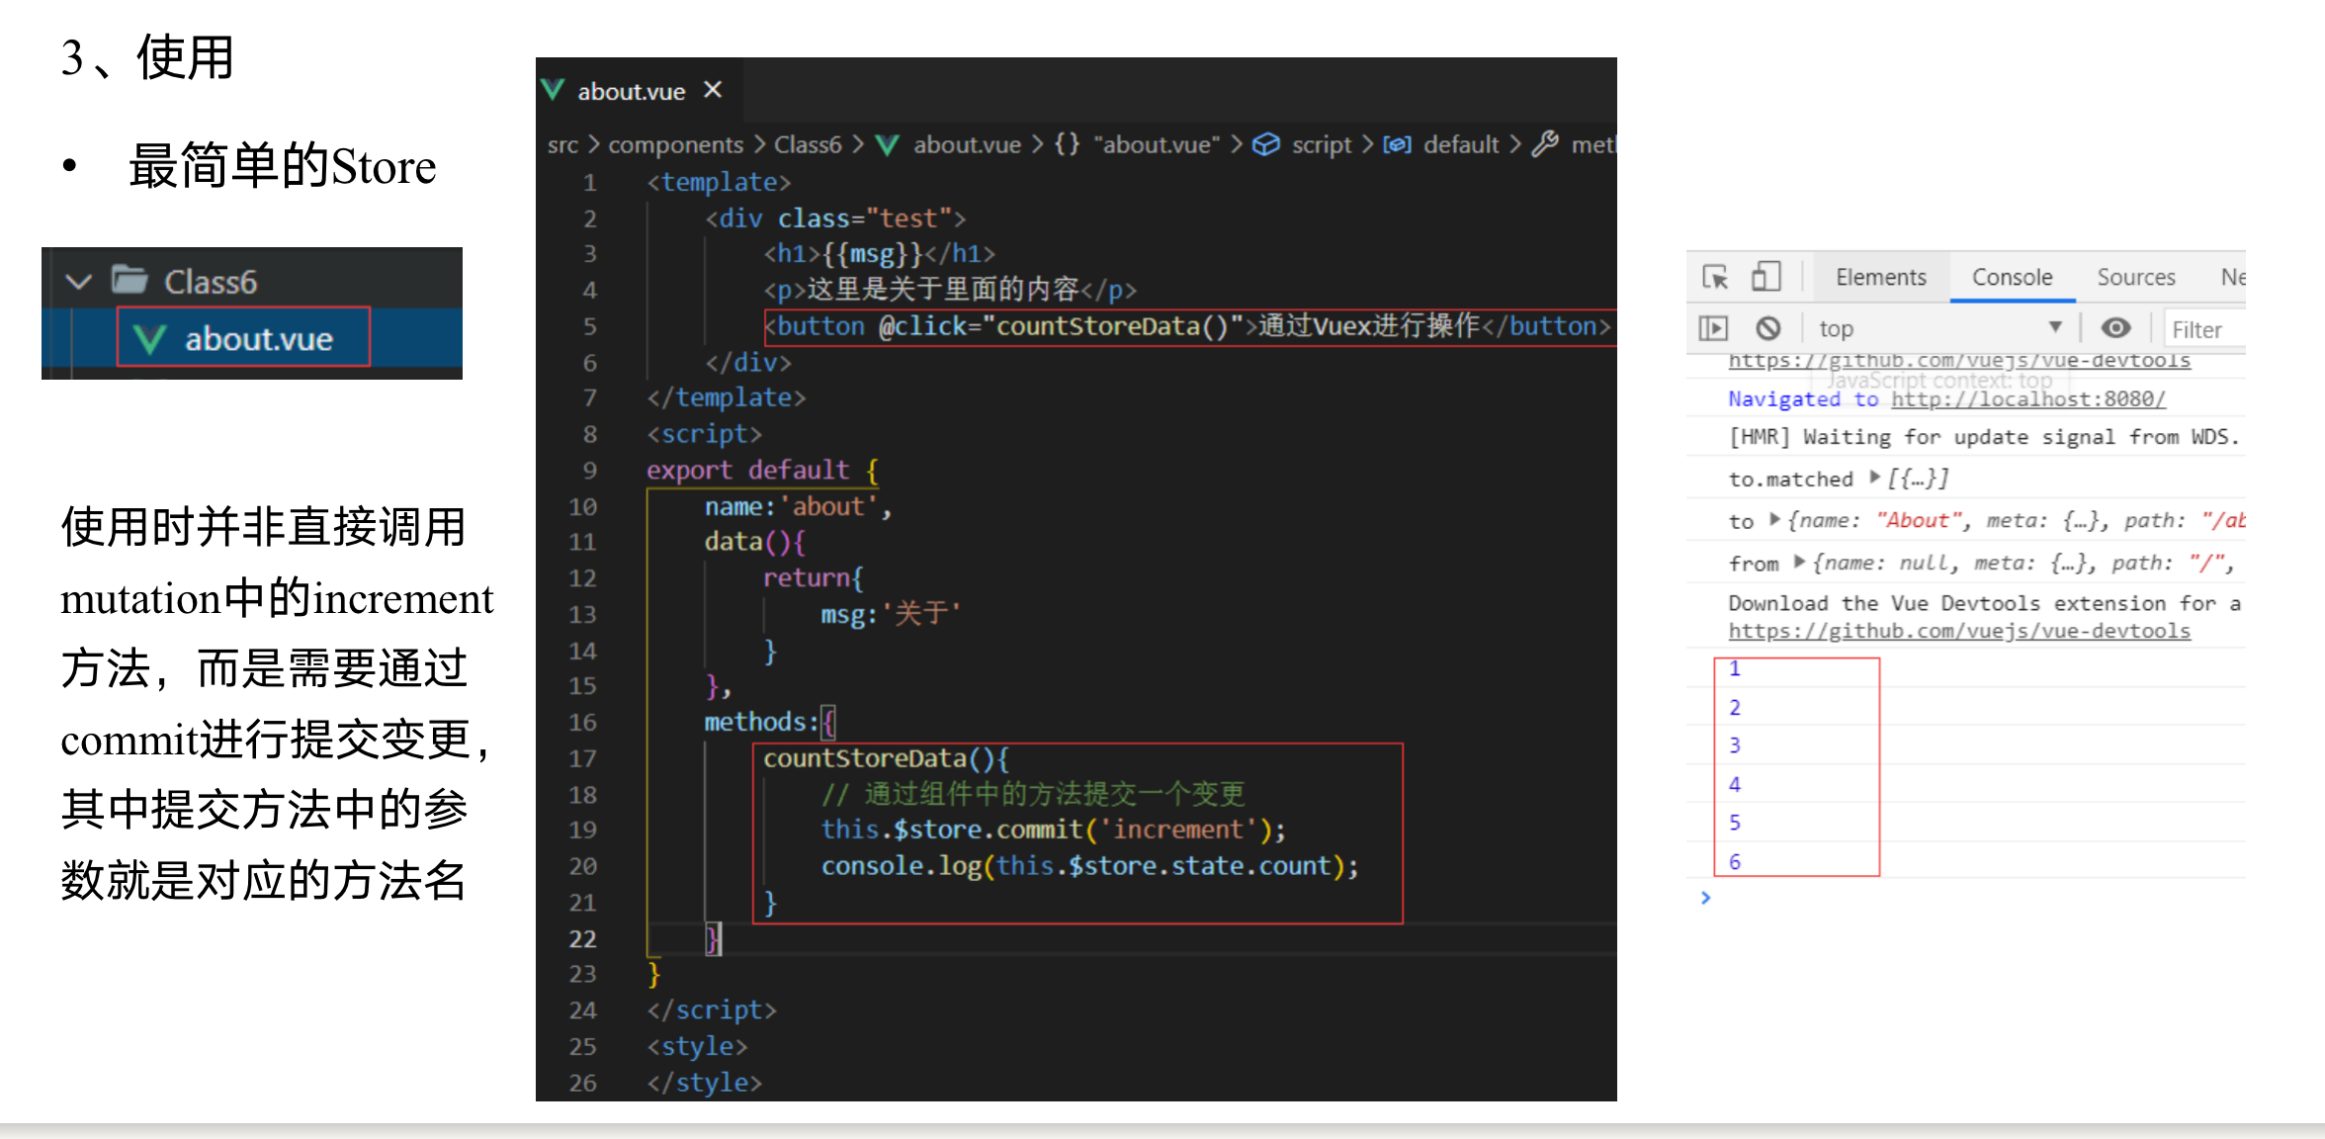Switch to the Console tab
Image resolution: width=2325 pixels, height=1139 pixels.
tap(2012, 277)
